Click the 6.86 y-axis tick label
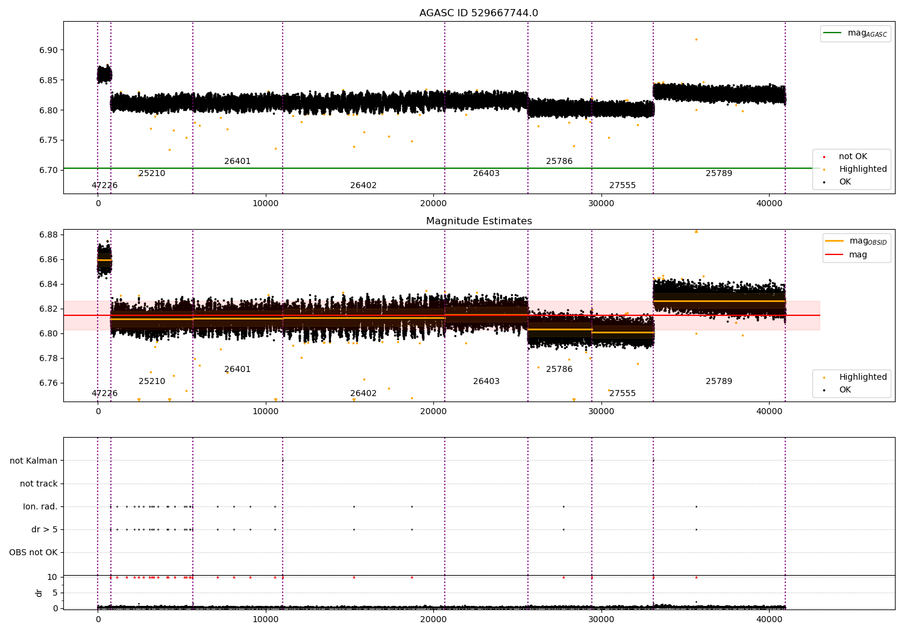 tap(48, 259)
